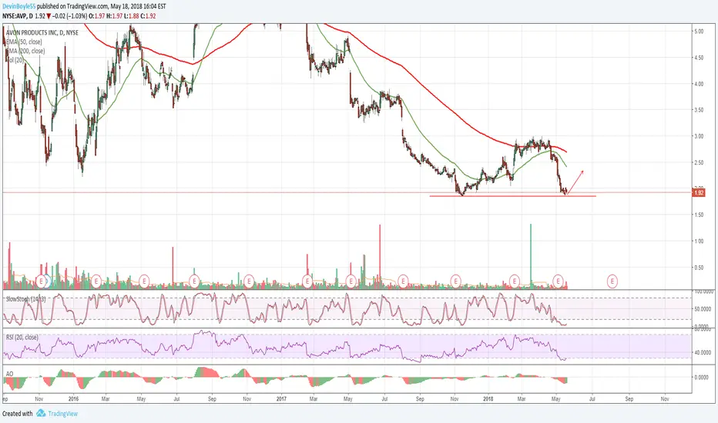Image resolution: width=718 pixels, height=423 pixels.
Task: Click the 50.0000 SlowStoch scale label
Action: tap(702, 309)
